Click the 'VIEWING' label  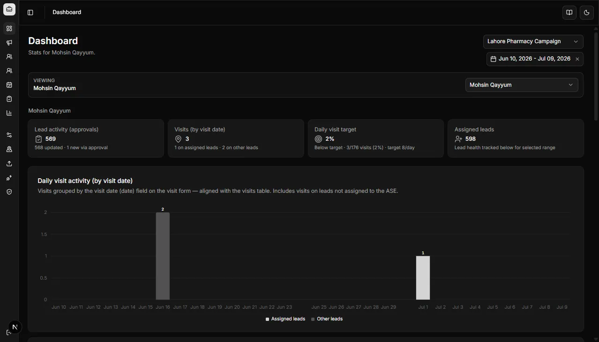(44, 80)
